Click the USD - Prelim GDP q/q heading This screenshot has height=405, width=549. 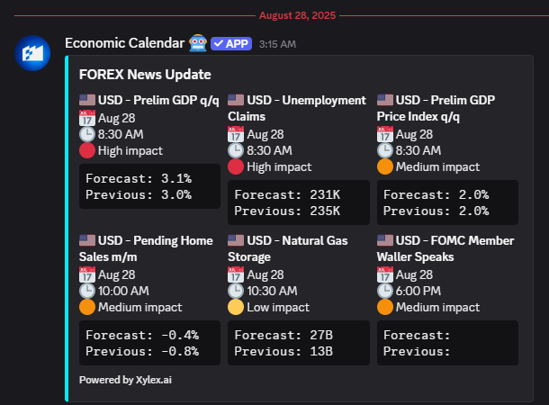tap(158, 101)
